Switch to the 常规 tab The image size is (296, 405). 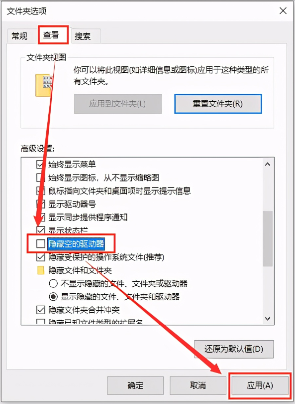[19, 36]
